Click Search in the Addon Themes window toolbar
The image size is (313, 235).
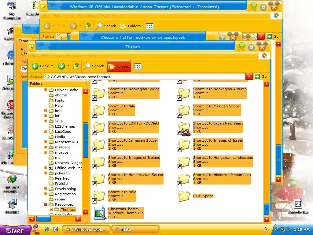[106, 26]
